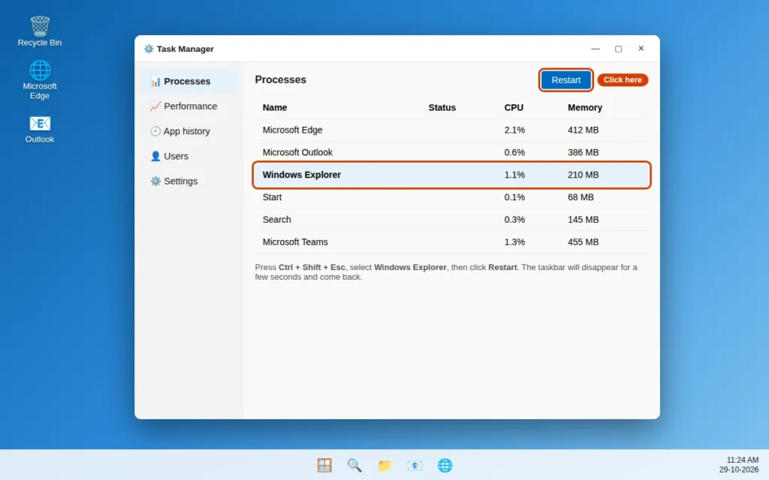Click the Performance line chart sidebar icon

155,106
